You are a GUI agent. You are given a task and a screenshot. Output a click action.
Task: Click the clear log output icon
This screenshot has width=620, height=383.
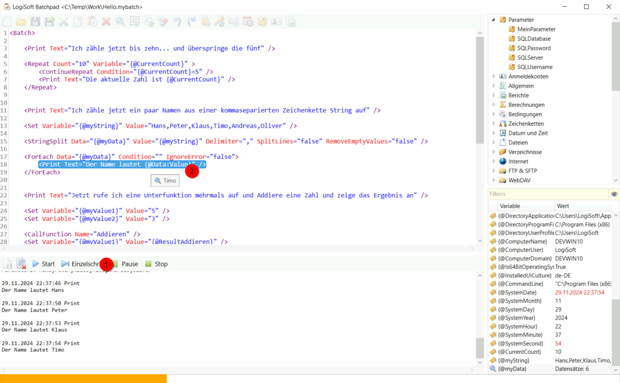point(21,264)
